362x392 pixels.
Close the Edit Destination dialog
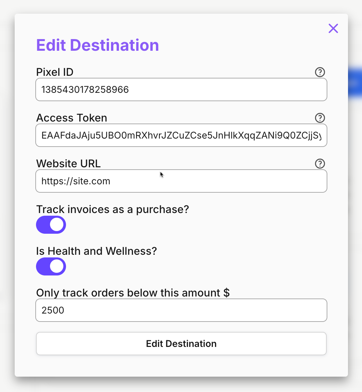click(333, 28)
